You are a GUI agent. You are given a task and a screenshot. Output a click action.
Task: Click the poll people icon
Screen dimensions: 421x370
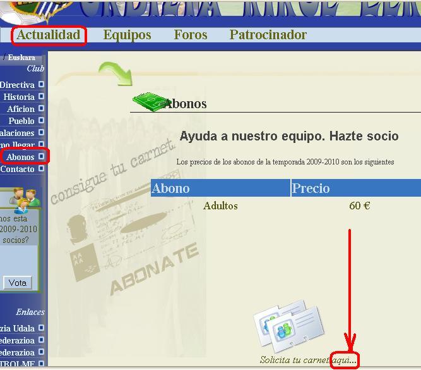tap(25, 199)
